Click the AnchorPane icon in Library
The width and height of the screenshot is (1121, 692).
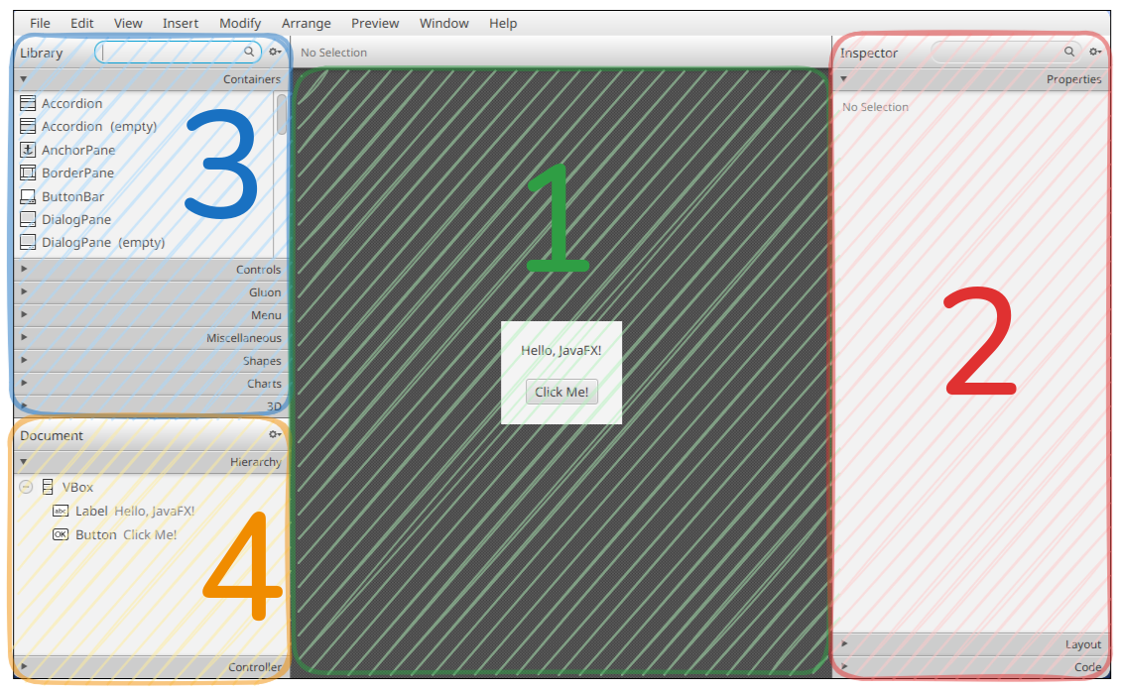[28, 150]
